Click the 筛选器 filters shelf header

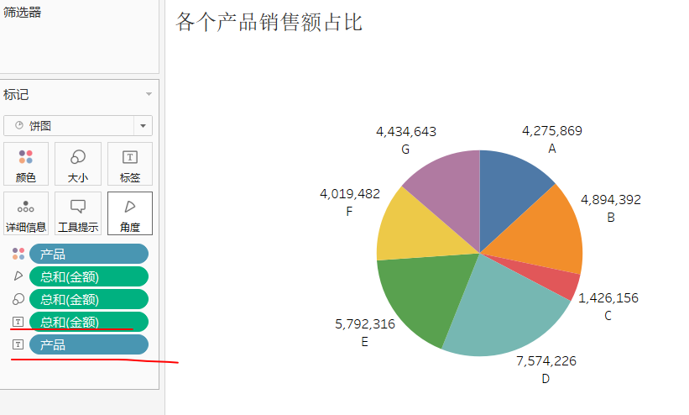click(x=23, y=12)
